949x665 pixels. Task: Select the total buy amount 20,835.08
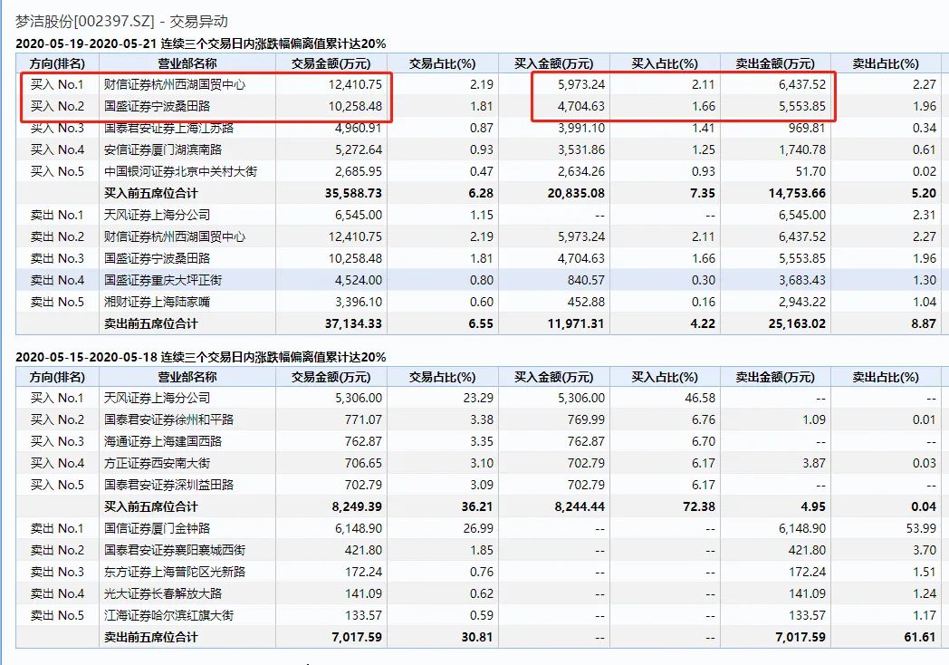tap(576, 193)
